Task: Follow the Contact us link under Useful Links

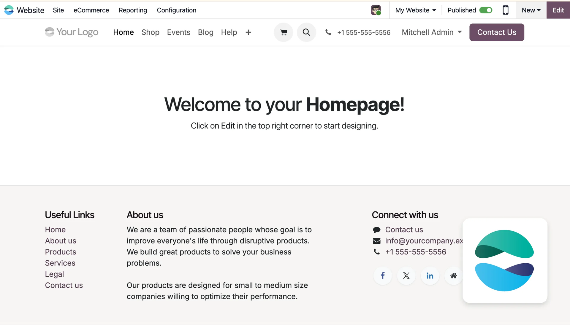Action: 64,285
